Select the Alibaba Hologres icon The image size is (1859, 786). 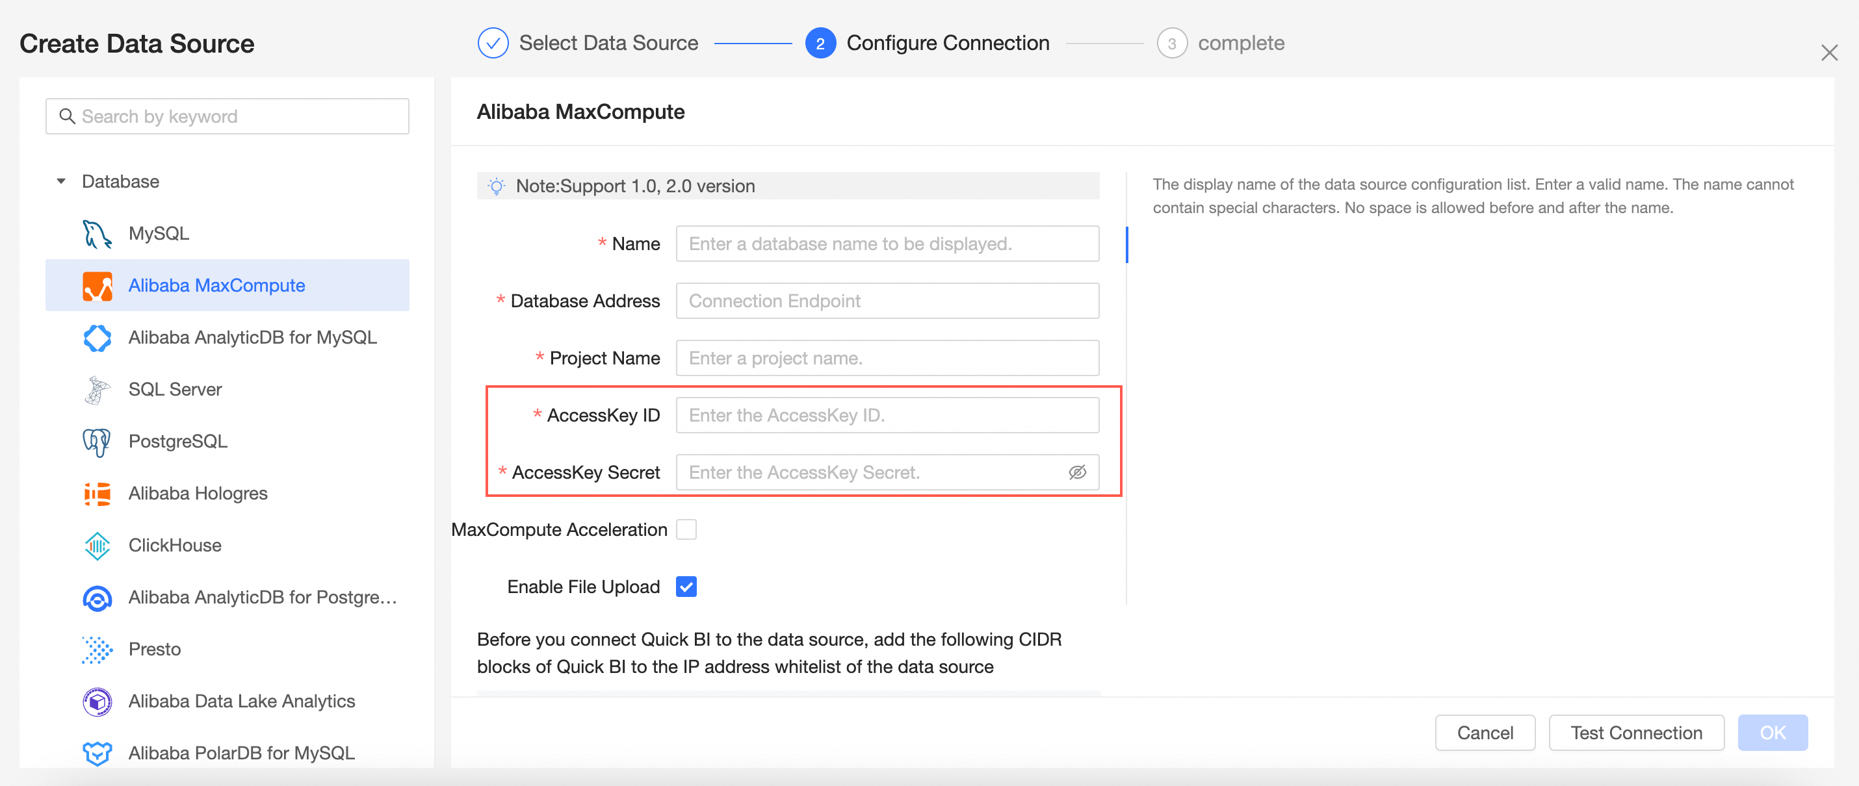pyautogui.click(x=97, y=493)
